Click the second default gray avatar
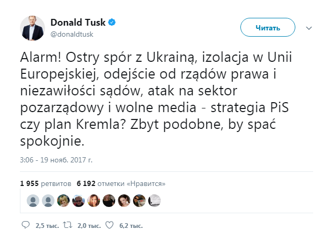This screenshot has width=332, height=241. 48,201
